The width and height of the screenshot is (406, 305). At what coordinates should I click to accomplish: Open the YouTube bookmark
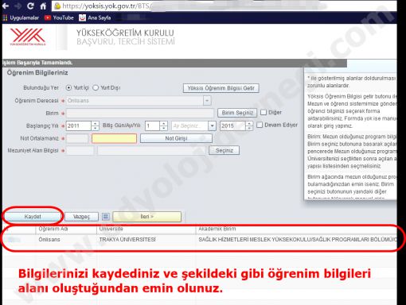tap(59, 17)
